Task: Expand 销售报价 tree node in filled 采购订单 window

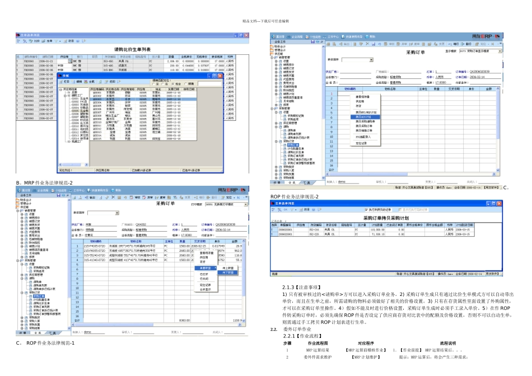Action: point(22,218)
